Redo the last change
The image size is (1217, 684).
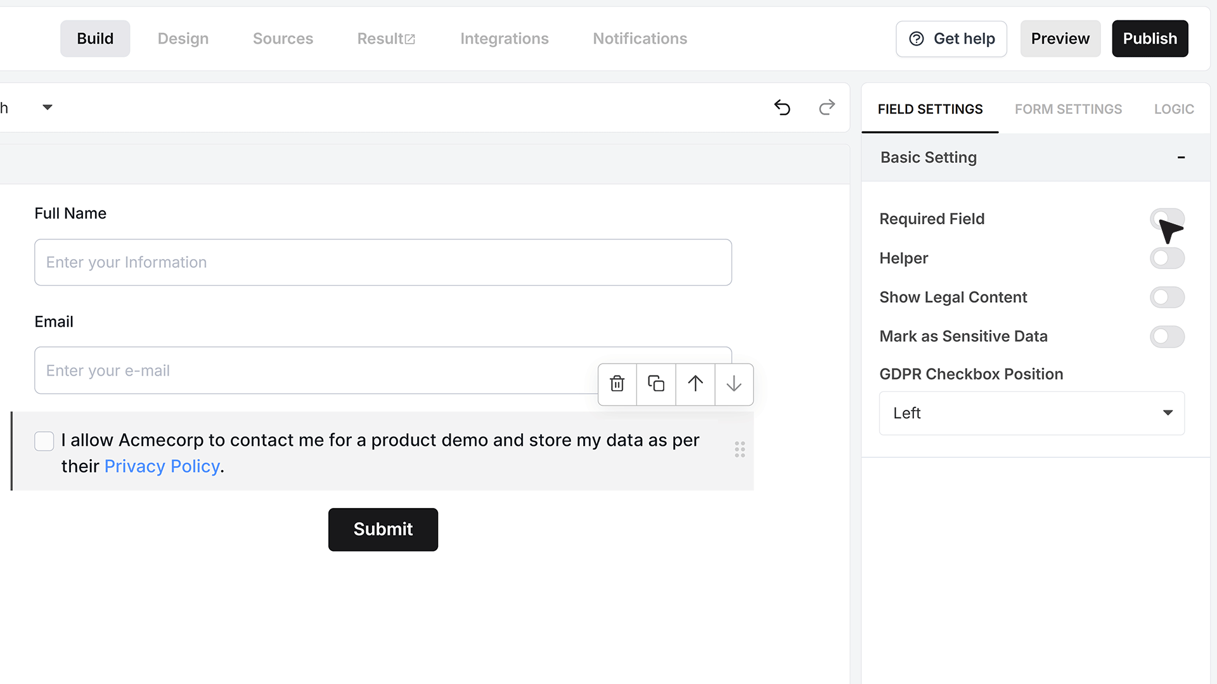pyautogui.click(x=827, y=108)
